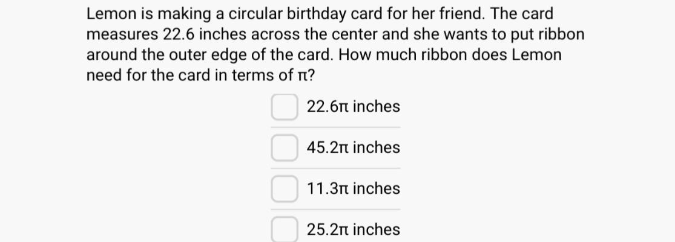This screenshot has width=675, height=242.
Task: Pick the "11.3π inches" answer text
Action: tap(354, 188)
